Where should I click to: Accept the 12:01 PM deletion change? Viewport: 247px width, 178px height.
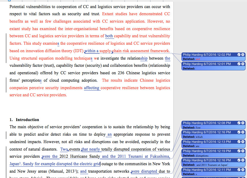(239, 64)
